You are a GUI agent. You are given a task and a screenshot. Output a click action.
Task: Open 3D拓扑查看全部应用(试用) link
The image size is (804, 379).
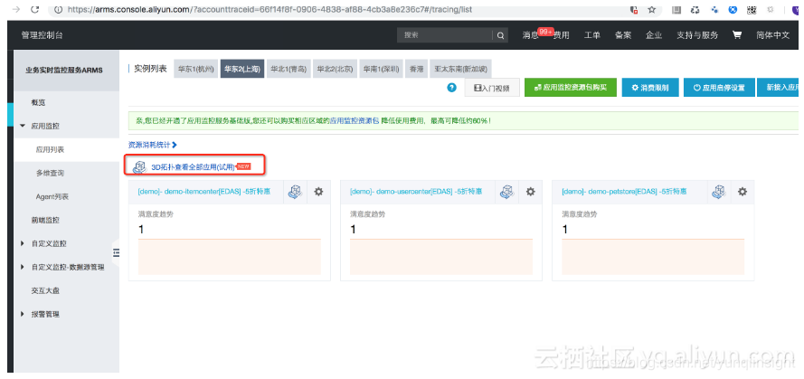click(x=193, y=167)
